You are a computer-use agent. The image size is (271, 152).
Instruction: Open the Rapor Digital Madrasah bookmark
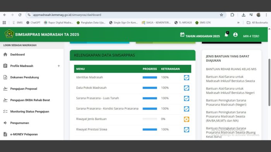(58, 22)
